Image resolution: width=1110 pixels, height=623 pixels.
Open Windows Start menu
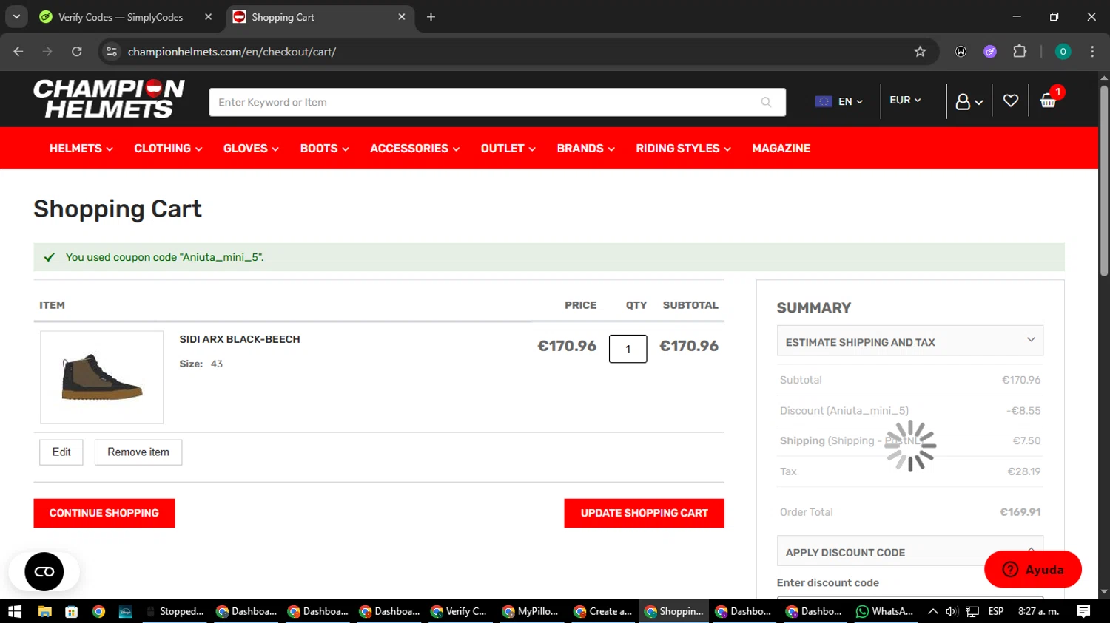(15, 611)
